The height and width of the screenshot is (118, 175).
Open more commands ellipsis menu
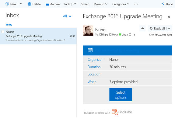coord(136,4)
